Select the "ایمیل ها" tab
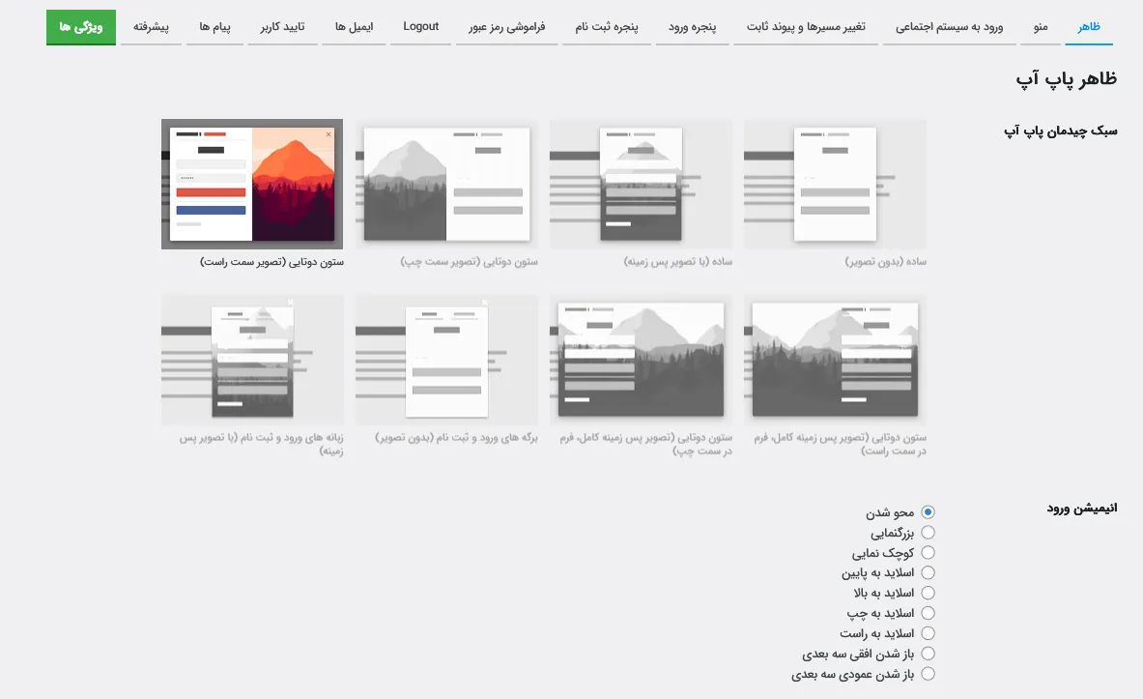Viewport: 1143px width, 699px height. [x=355, y=27]
